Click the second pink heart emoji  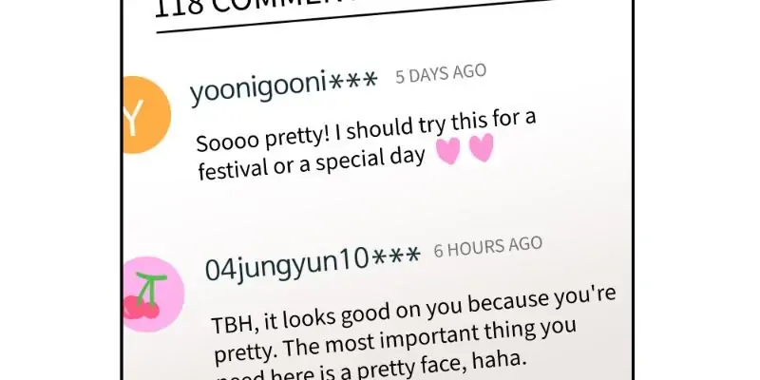[482, 147]
